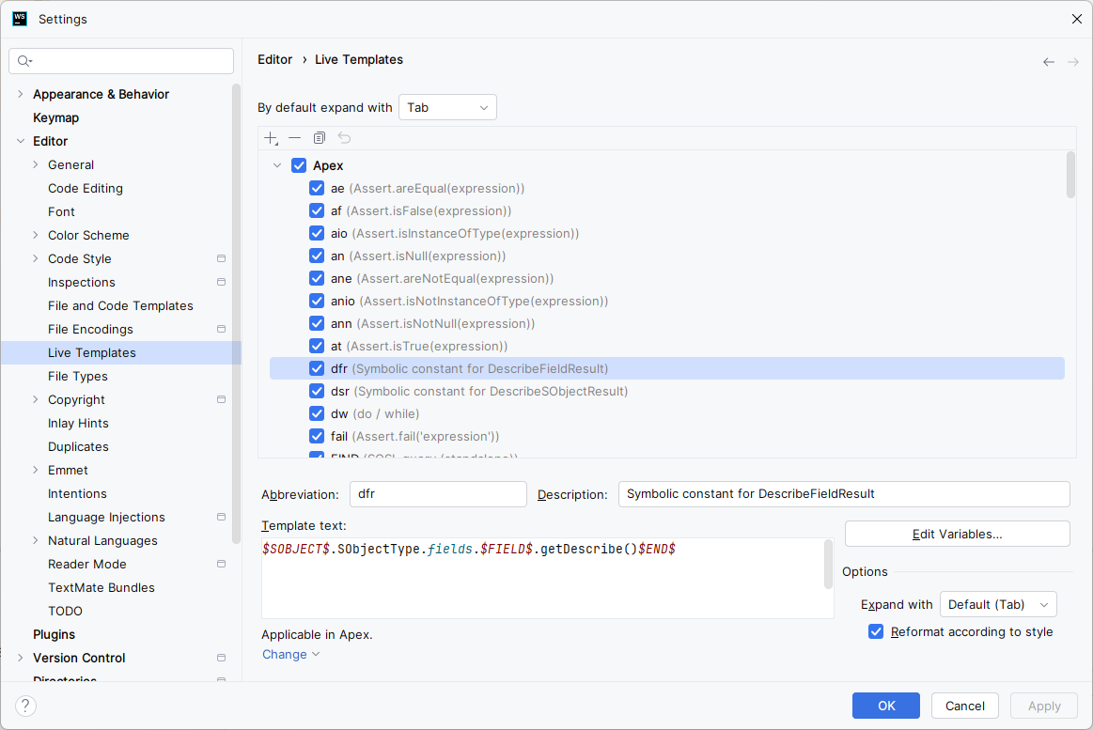Focus the Abbreviation input field
Viewport: 1093px width, 730px height.
[438, 494]
